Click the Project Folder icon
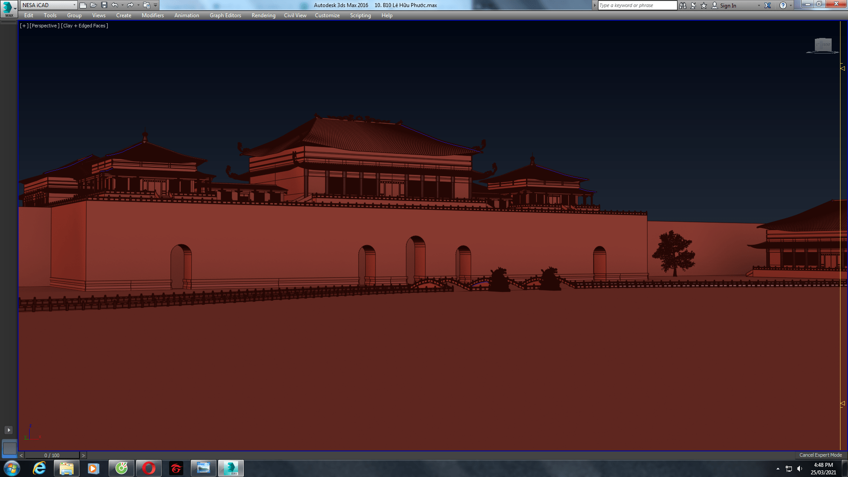The height and width of the screenshot is (477, 848). (147, 5)
